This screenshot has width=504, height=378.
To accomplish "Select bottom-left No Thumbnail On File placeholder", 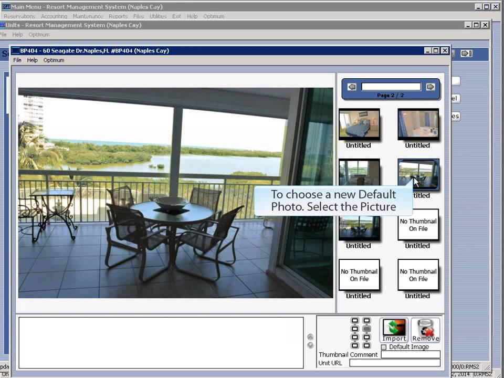I will (359, 275).
